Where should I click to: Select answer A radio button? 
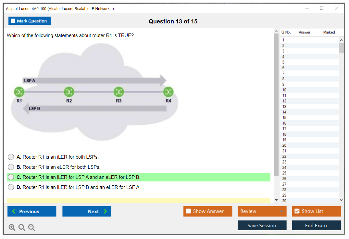coord(11,157)
